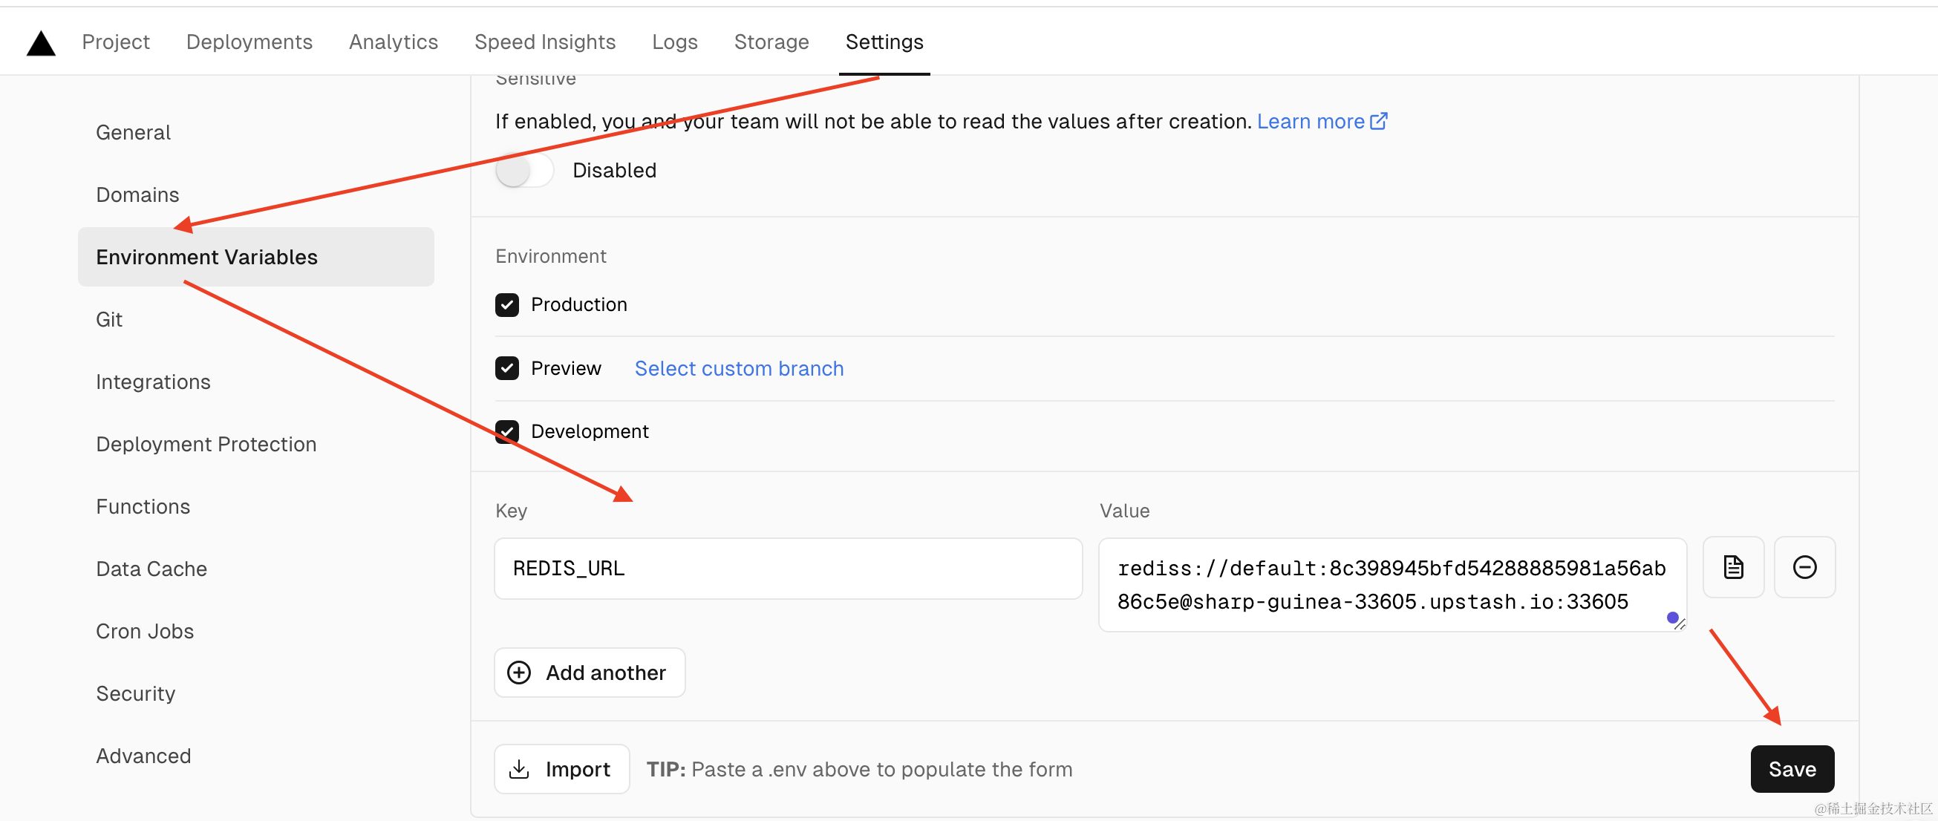This screenshot has height=821, width=1938.
Task: Click the Import button
Action: (561, 768)
